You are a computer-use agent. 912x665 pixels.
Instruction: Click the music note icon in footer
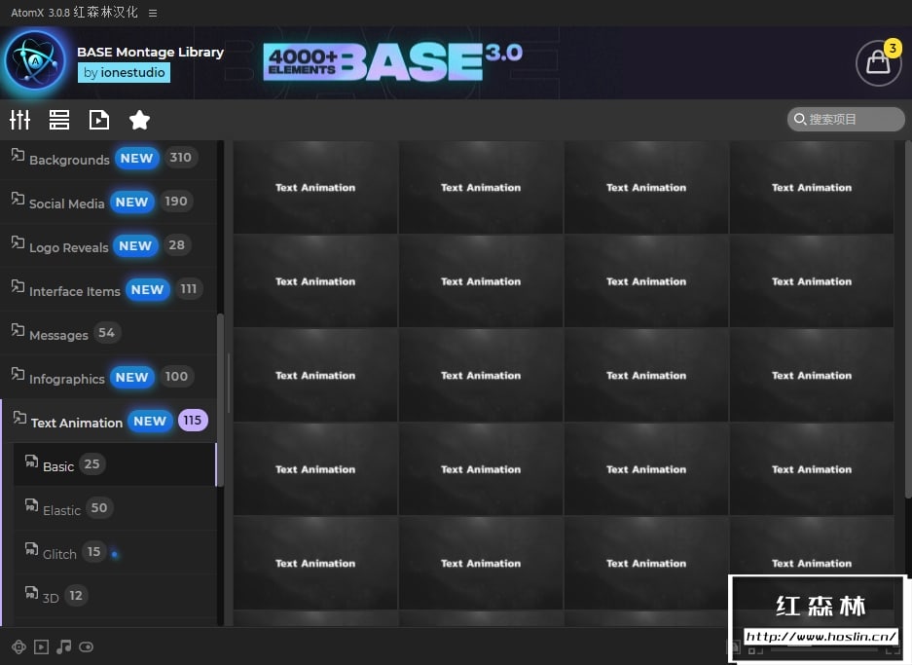[x=64, y=647]
